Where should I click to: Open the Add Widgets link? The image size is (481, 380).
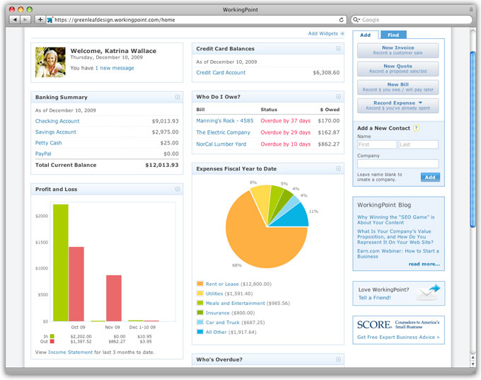(323, 33)
